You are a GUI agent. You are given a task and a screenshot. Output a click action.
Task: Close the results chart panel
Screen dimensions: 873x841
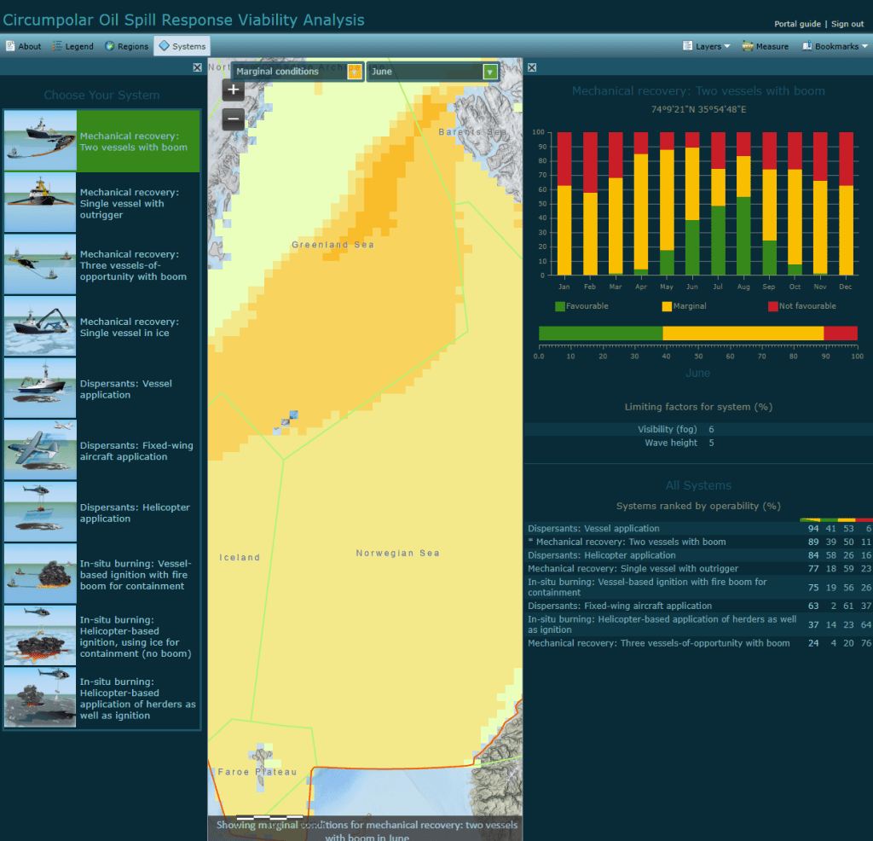[x=531, y=67]
